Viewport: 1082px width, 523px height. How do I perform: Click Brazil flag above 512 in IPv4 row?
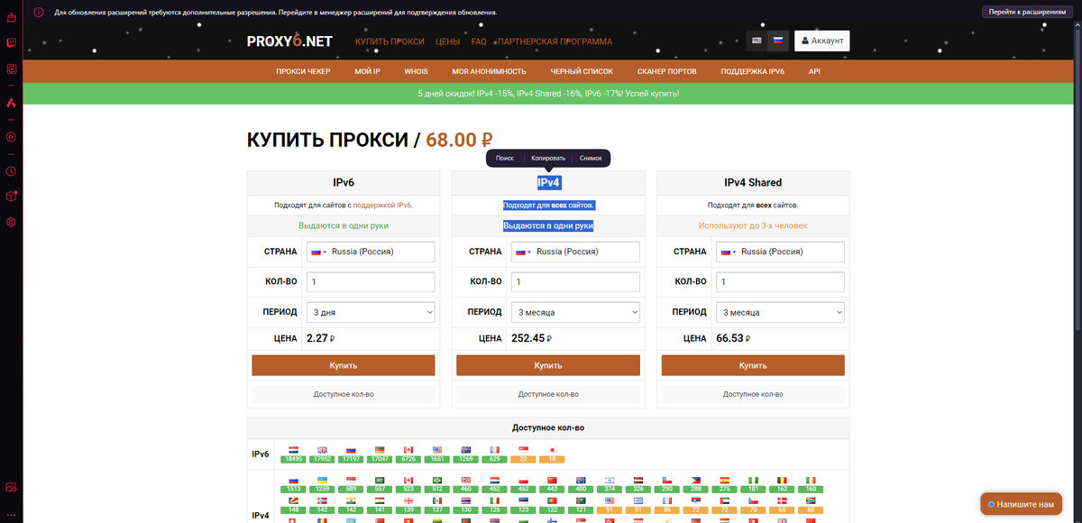[437, 480]
